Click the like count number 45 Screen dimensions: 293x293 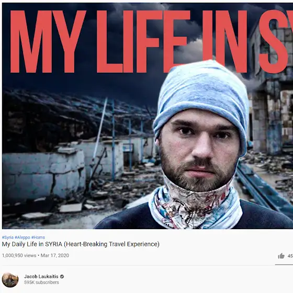pos(290,256)
